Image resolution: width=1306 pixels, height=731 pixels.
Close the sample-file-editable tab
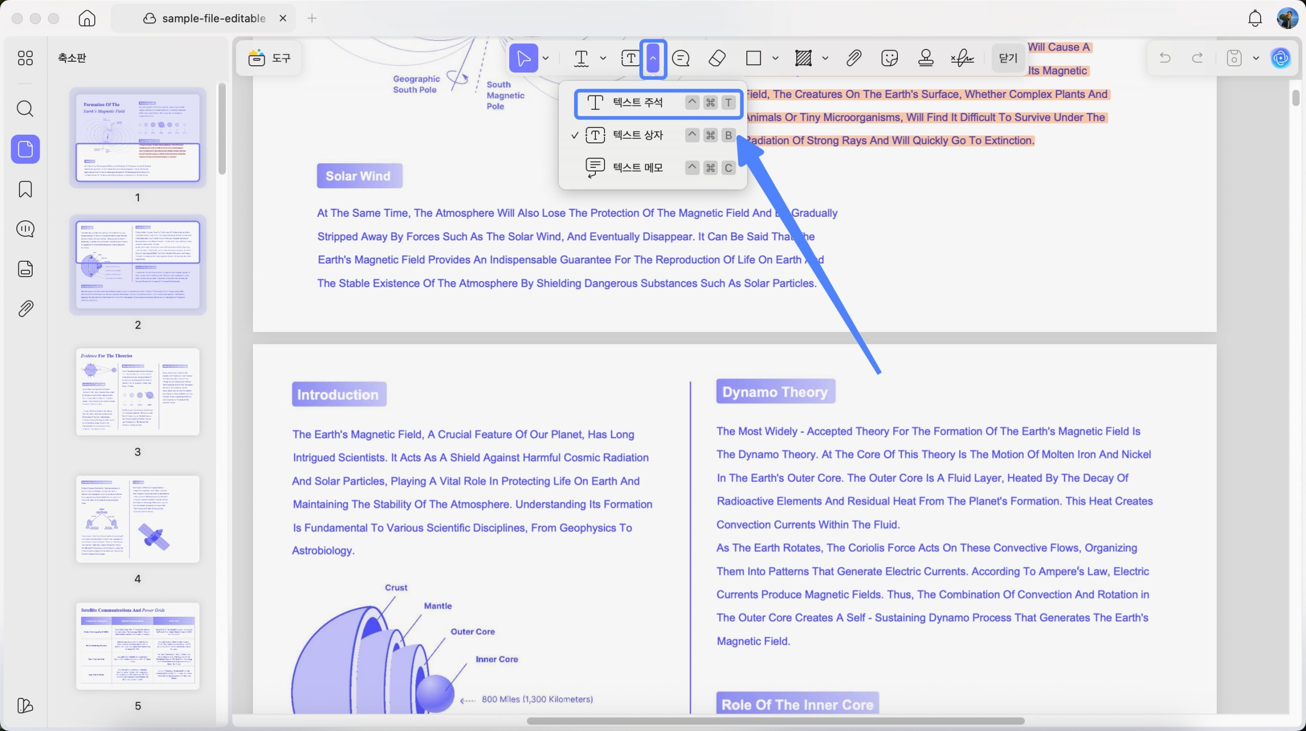(x=283, y=18)
